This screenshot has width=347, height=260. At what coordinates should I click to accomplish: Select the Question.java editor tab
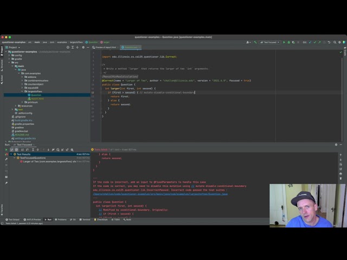[131, 47]
